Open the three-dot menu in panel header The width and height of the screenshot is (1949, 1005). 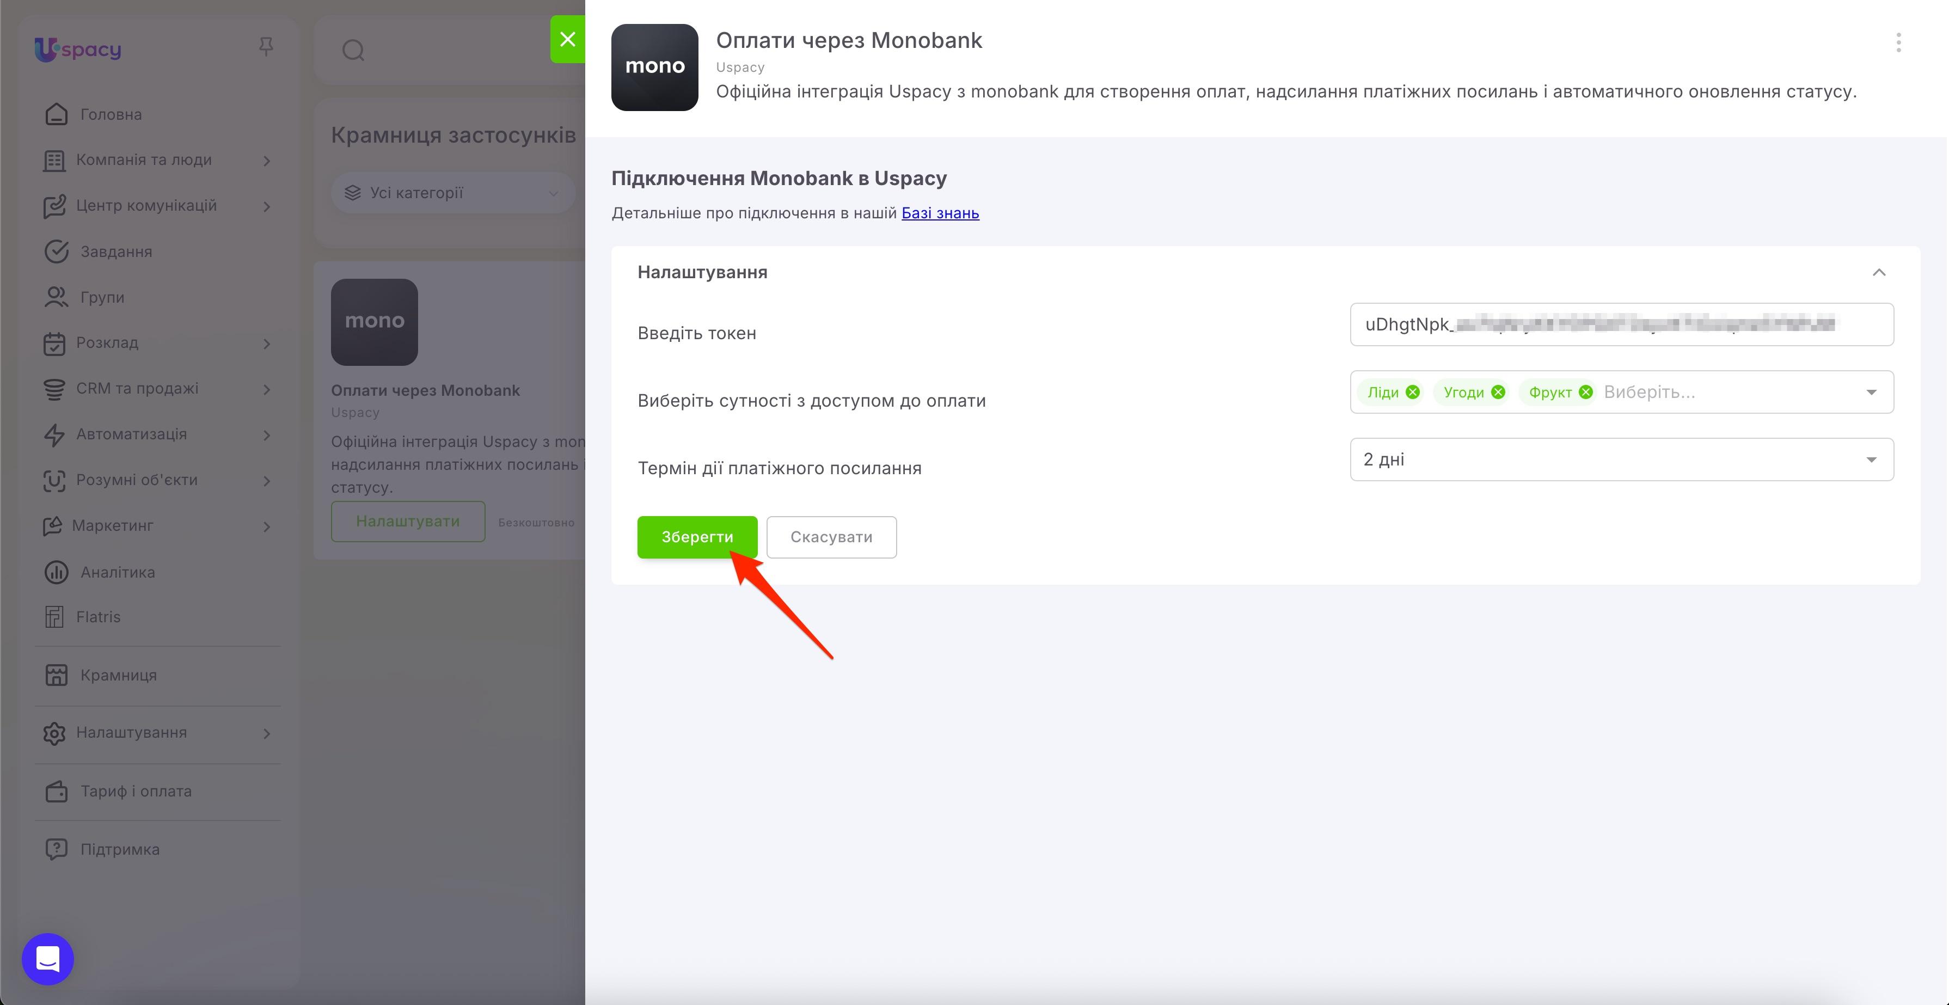1898,42
